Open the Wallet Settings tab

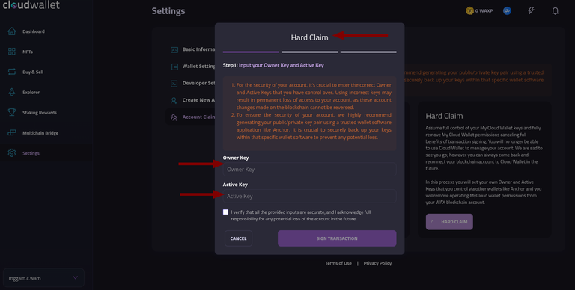pos(193,67)
